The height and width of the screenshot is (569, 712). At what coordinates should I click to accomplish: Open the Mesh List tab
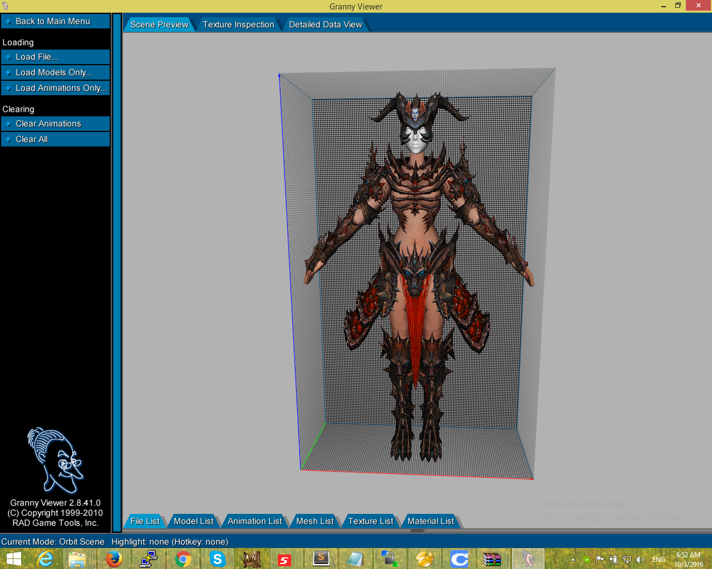[x=315, y=521]
